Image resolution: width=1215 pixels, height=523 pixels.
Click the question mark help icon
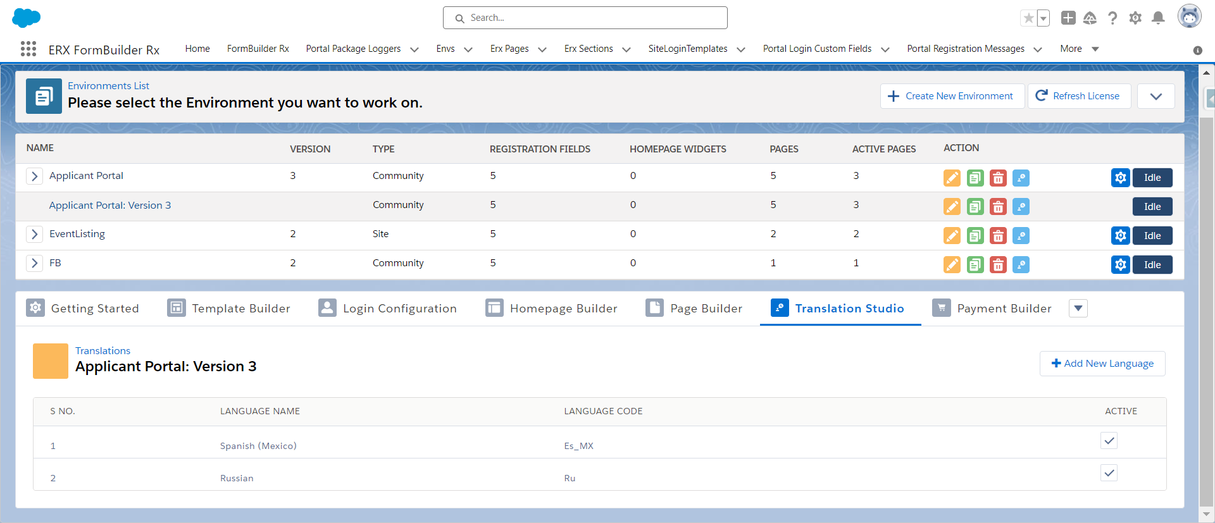[1112, 18]
